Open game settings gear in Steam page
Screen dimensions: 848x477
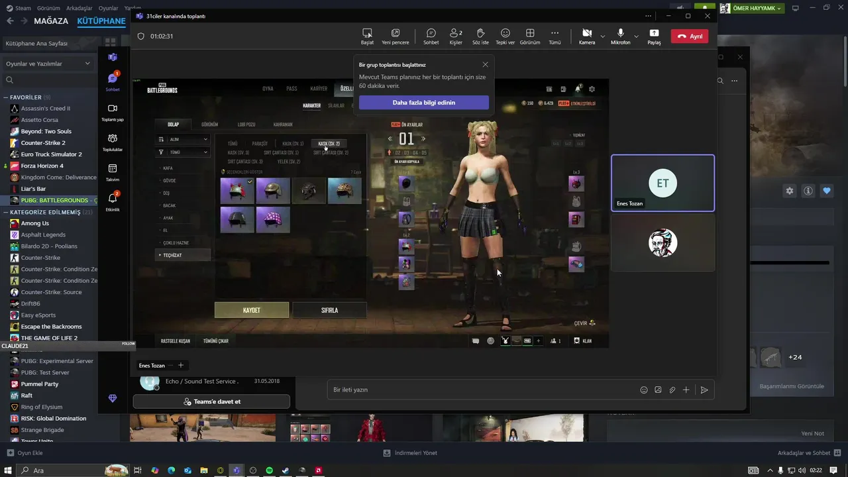[789, 191]
